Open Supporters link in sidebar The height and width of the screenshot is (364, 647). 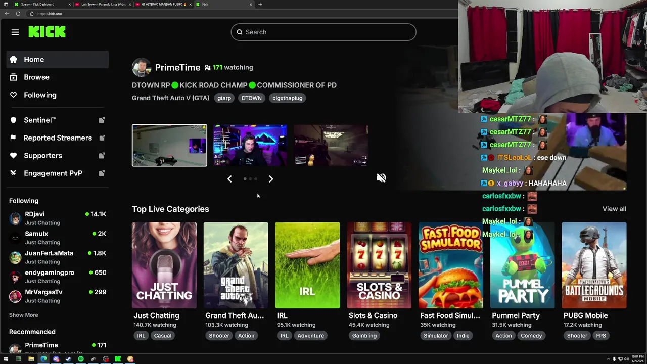click(x=58, y=156)
